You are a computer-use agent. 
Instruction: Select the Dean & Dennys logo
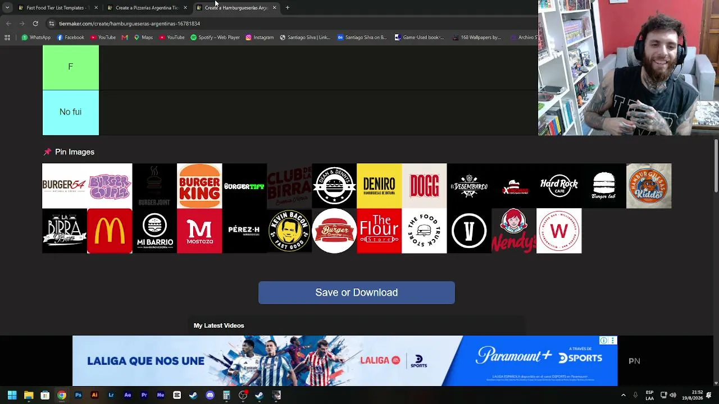(334, 186)
